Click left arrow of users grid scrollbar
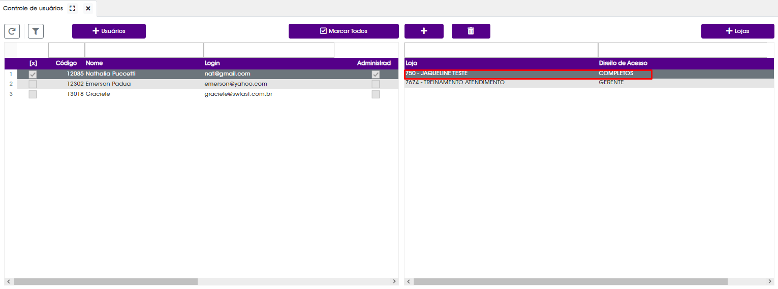 tap(9, 281)
